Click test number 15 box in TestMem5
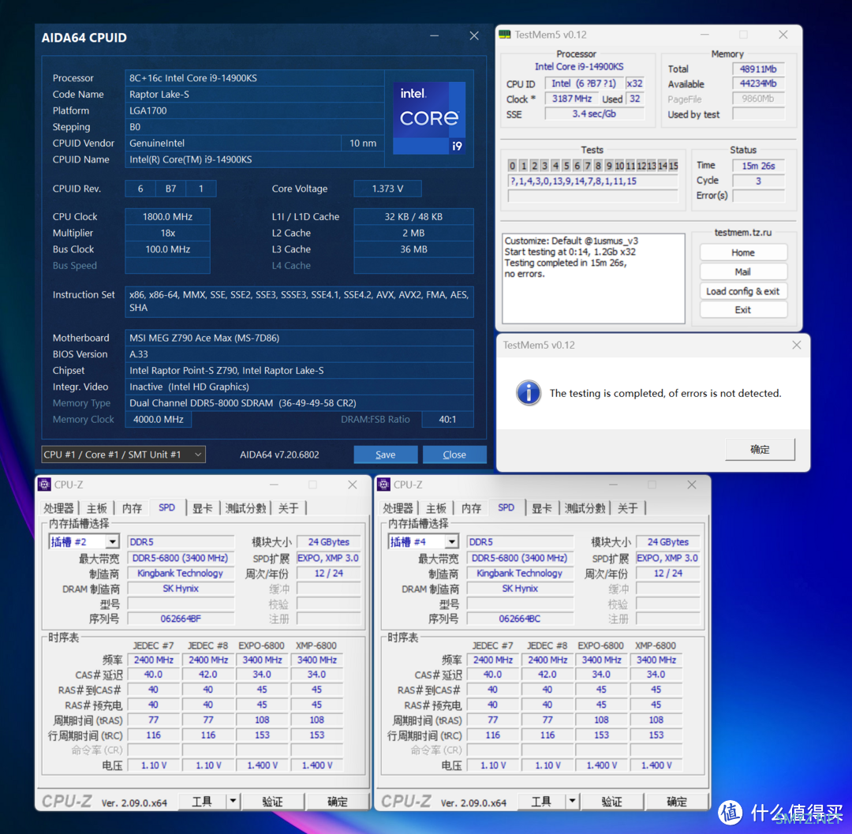Screen dimensions: 852x834 [674, 166]
